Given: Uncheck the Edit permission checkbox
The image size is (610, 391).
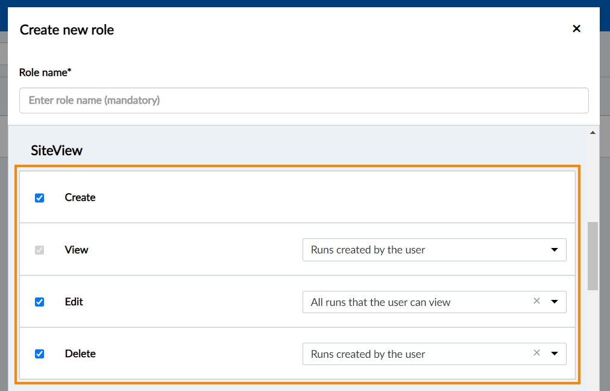Looking at the screenshot, I should point(40,302).
